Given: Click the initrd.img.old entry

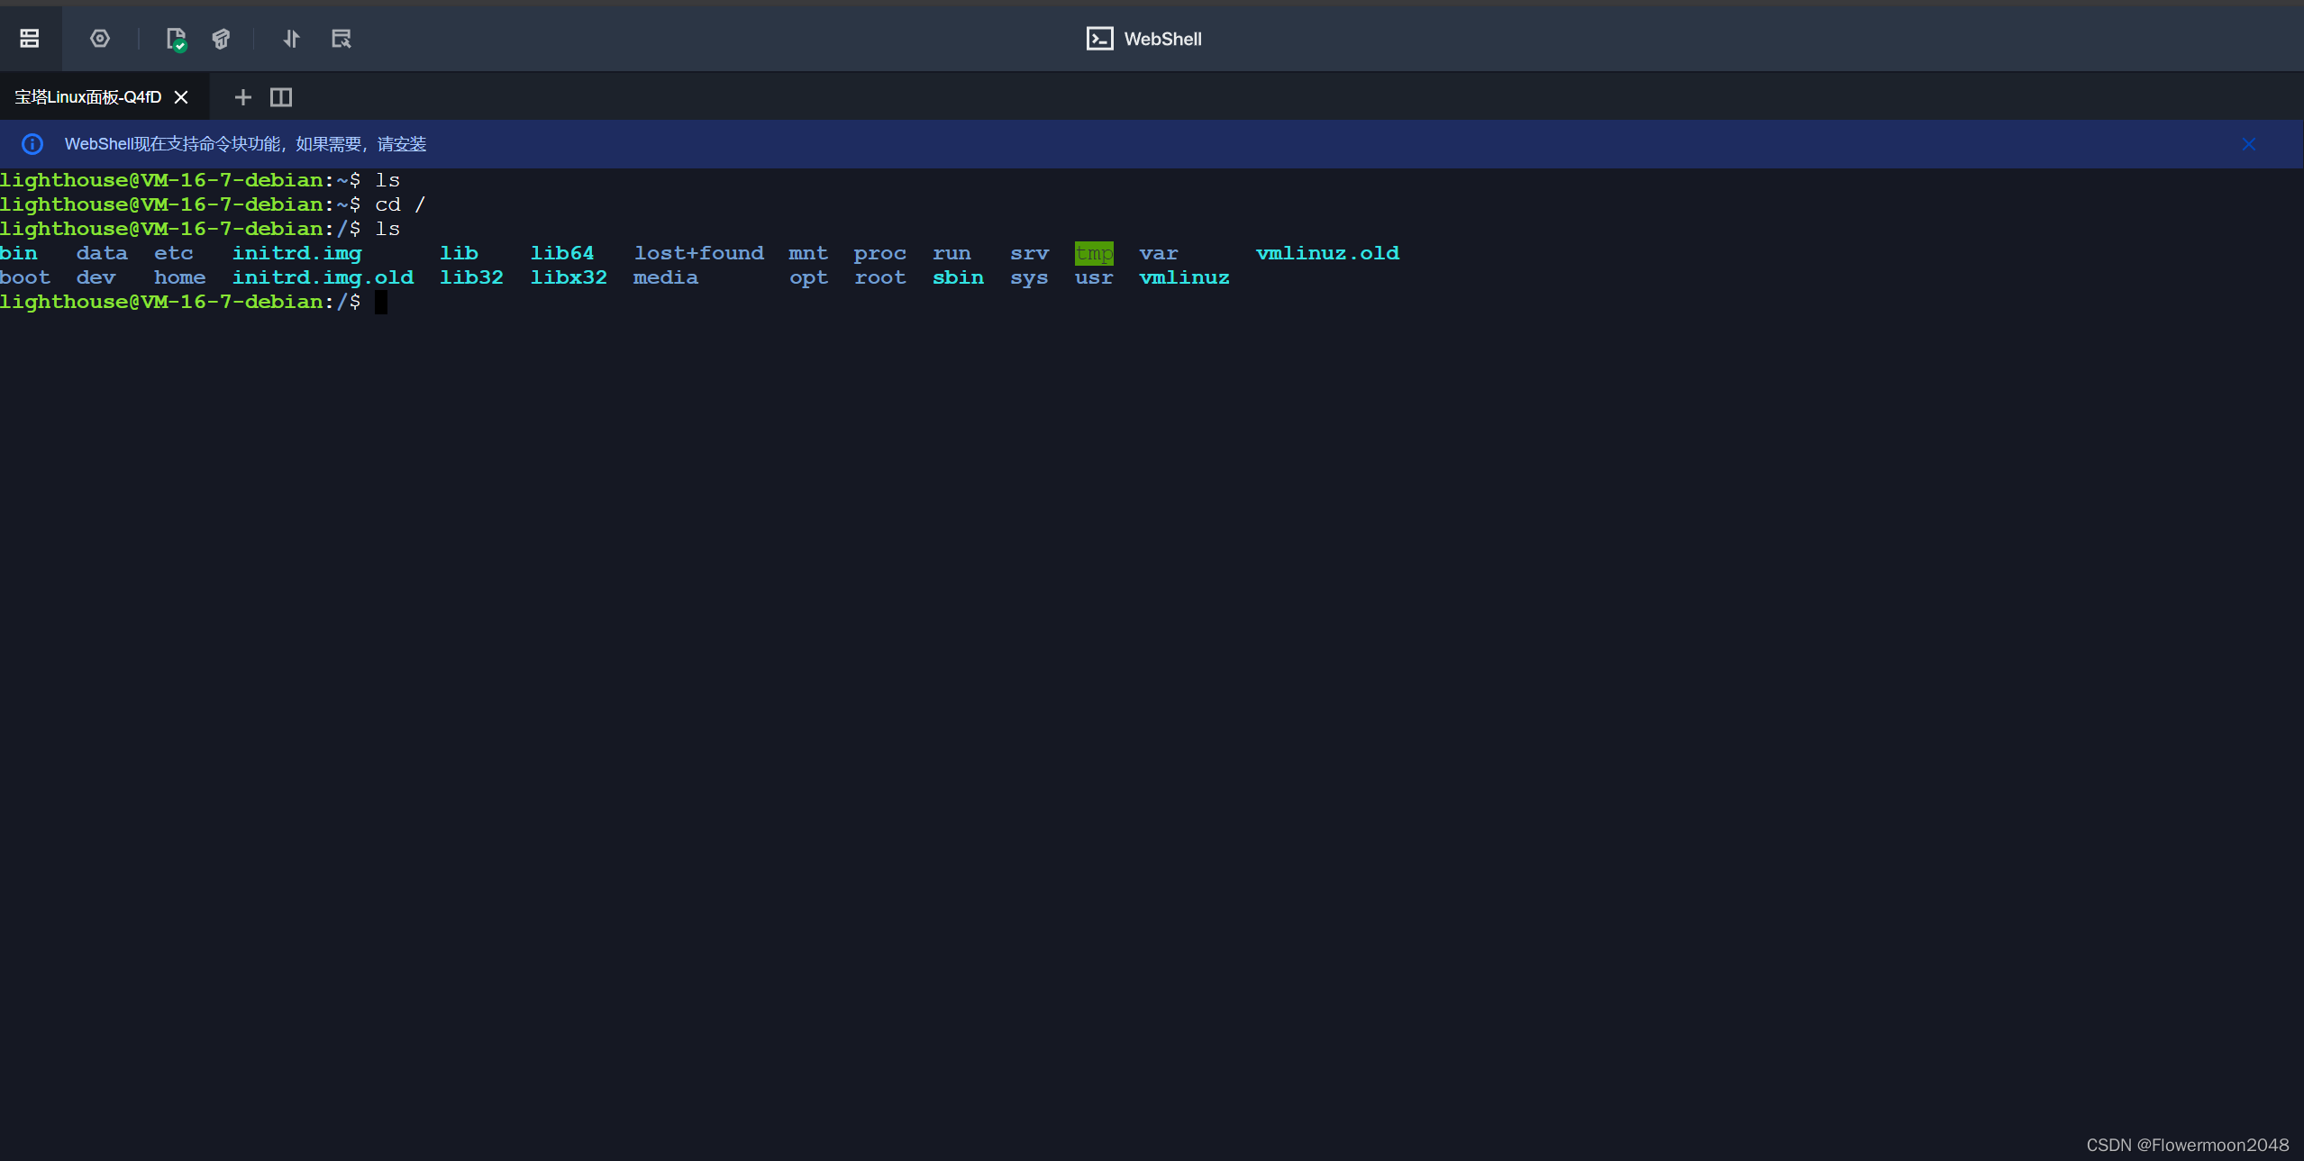Looking at the screenshot, I should pyautogui.click(x=323, y=277).
